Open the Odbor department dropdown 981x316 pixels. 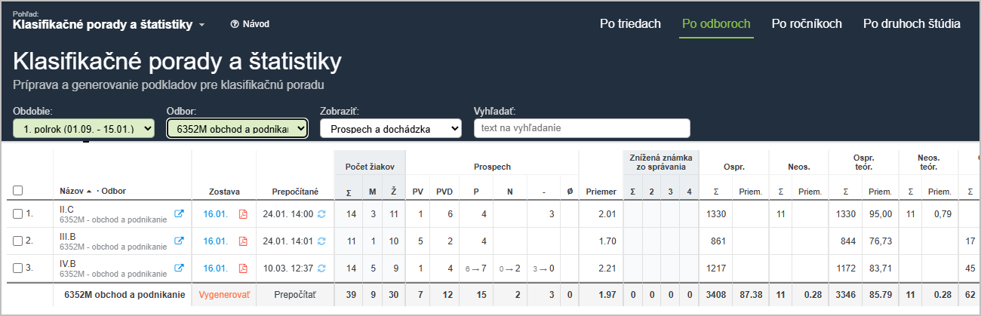coord(237,129)
